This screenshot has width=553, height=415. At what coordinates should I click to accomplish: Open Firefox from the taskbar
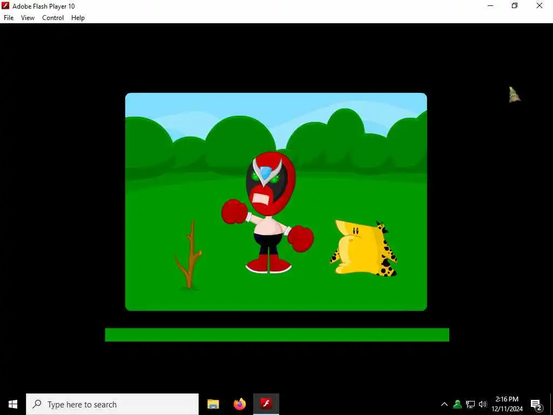pyautogui.click(x=239, y=404)
